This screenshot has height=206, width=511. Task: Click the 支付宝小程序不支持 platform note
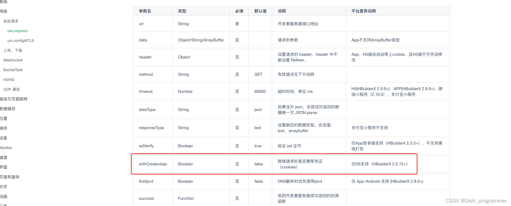pyautogui.click(x=370, y=128)
